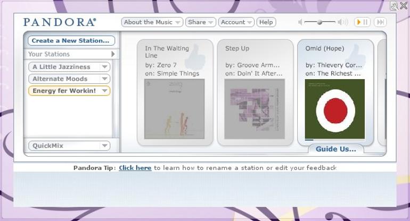
Task: Open the Share menu
Action: coord(201,22)
